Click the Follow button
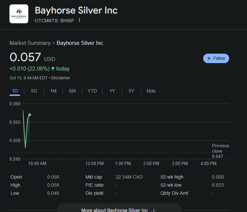 tap(216, 58)
